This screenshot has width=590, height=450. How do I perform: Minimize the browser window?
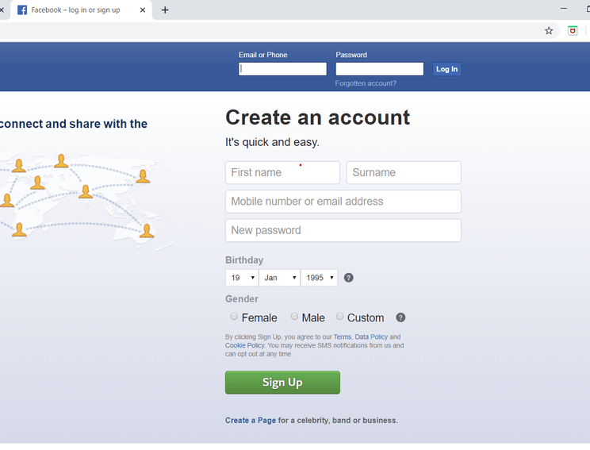coord(564,9)
